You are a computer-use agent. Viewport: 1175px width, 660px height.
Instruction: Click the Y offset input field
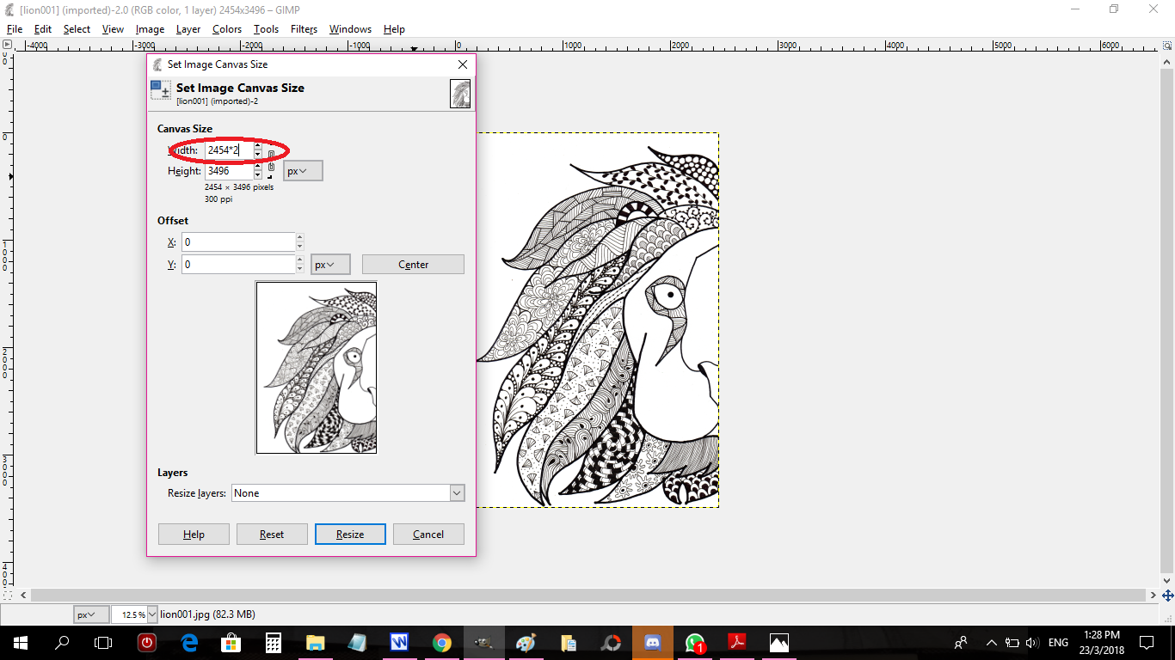click(x=238, y=265)
